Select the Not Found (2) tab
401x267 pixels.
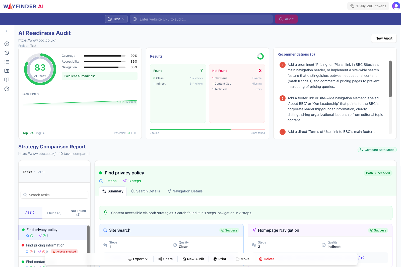tap(78, 213)
